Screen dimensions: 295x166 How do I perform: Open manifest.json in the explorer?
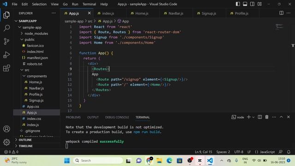(x=37, y=58)
